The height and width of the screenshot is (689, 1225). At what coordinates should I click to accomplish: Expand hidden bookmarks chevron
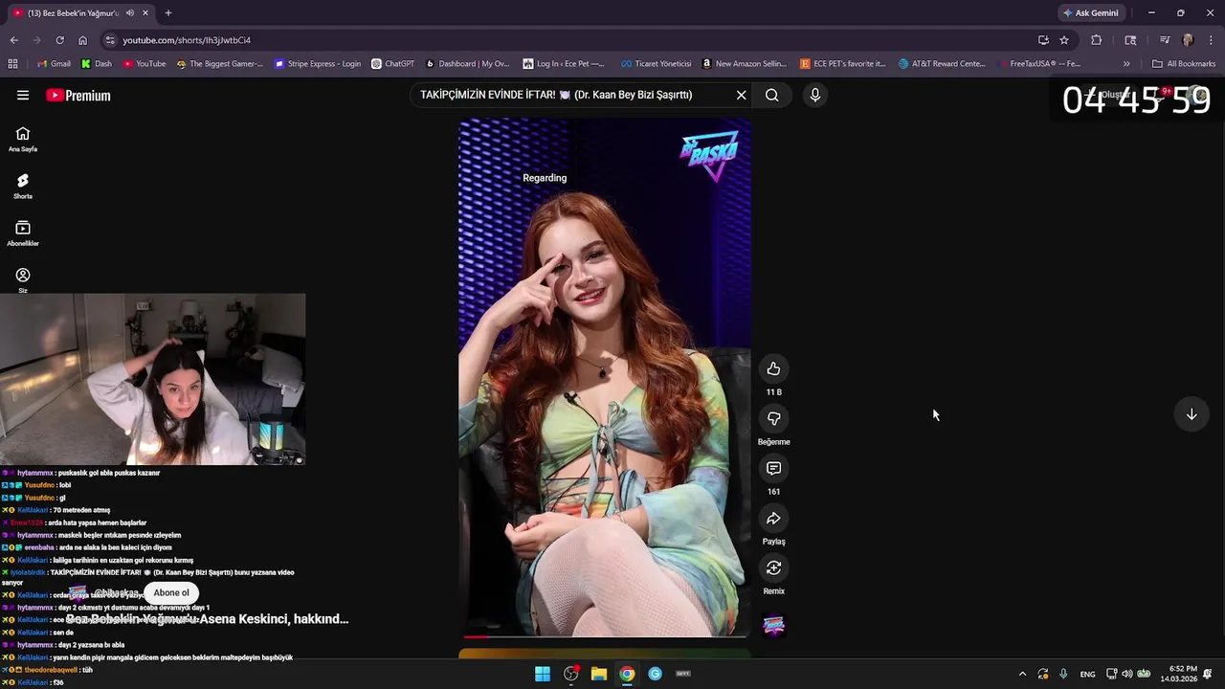[x=1126, y=64]
